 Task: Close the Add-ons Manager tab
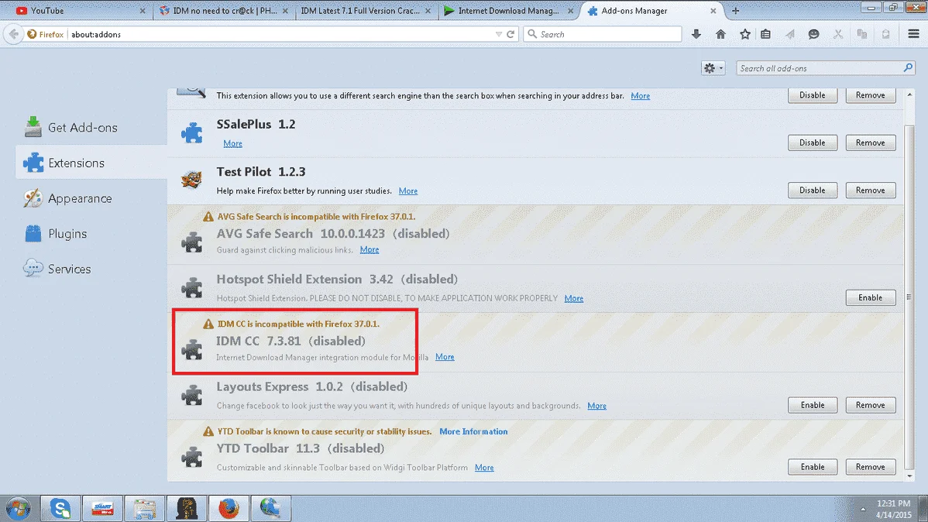(713, 11)
